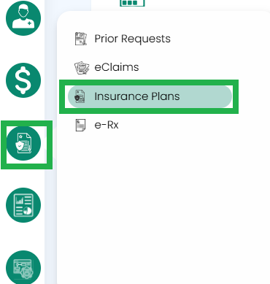Click the Prior Requests documents icon
The width and height of the screenshot is (270, 284).
click(80, 39)
